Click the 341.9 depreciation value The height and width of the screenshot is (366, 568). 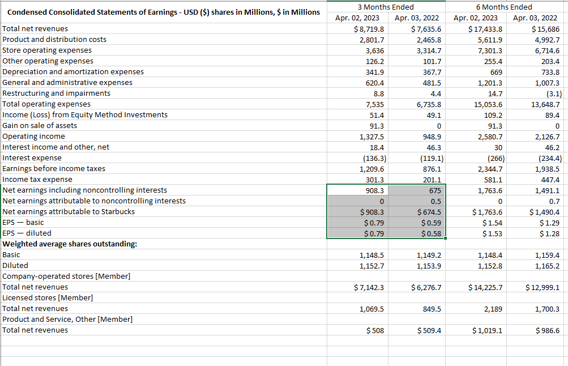(357, 72)
